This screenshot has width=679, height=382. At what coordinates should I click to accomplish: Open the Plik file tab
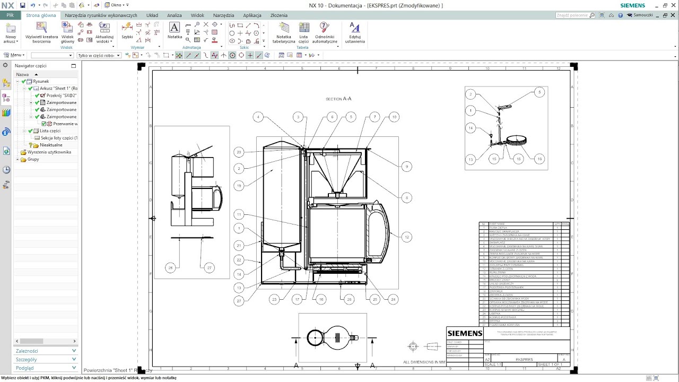pos(10,15)
